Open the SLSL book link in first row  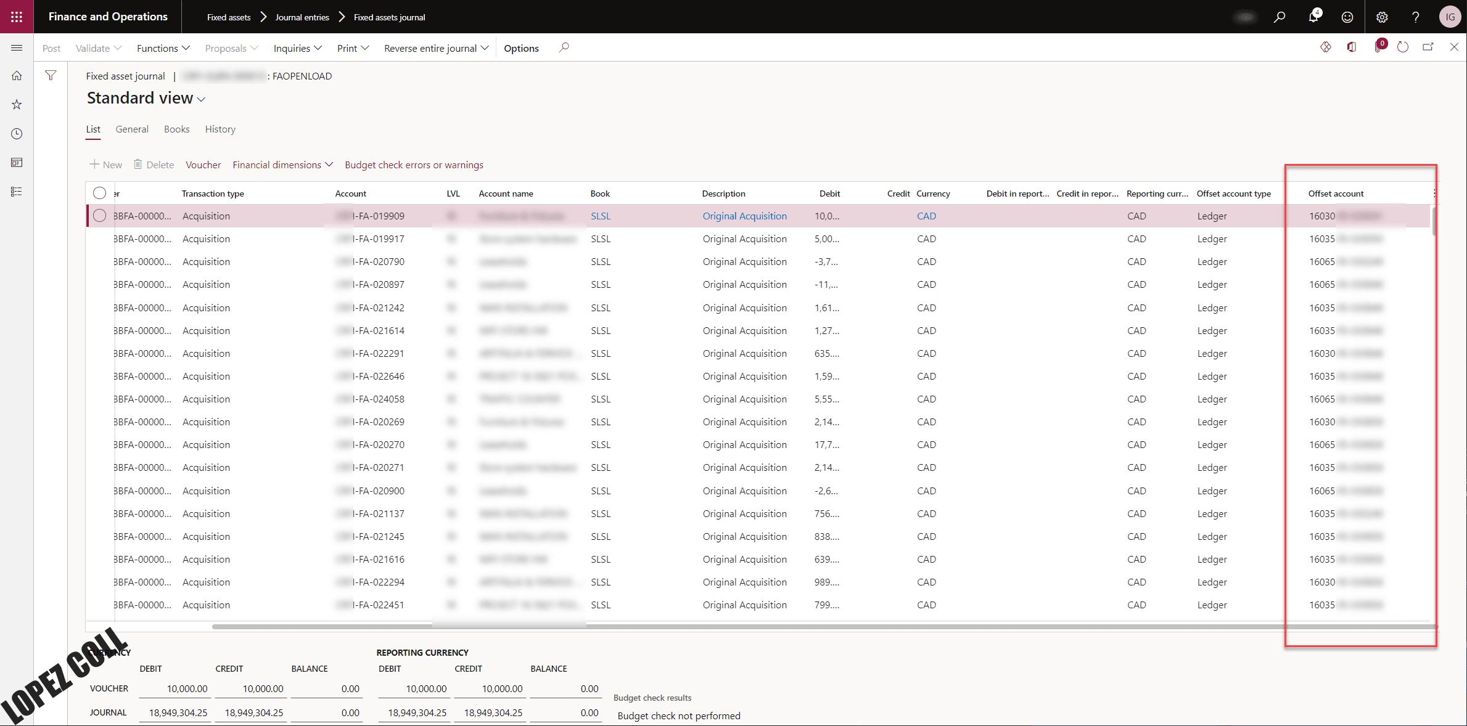pos(600,216)
